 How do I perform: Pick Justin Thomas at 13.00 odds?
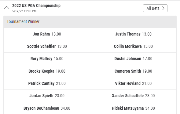coord(133,34)
